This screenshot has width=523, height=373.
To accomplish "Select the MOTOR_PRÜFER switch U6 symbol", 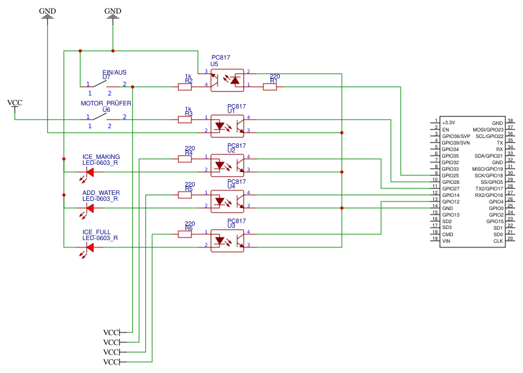I will pos(100,117).
